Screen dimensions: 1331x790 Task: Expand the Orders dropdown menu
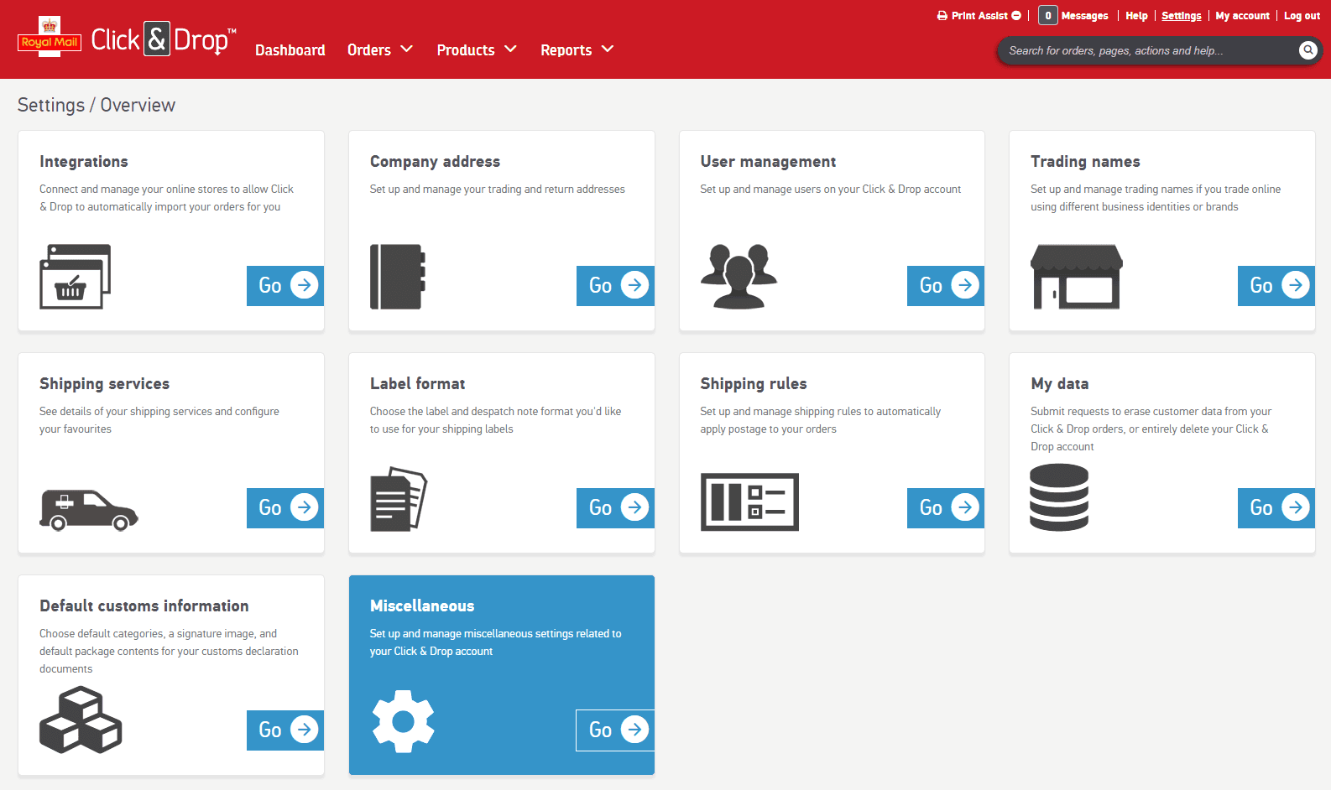coord(380,50)
